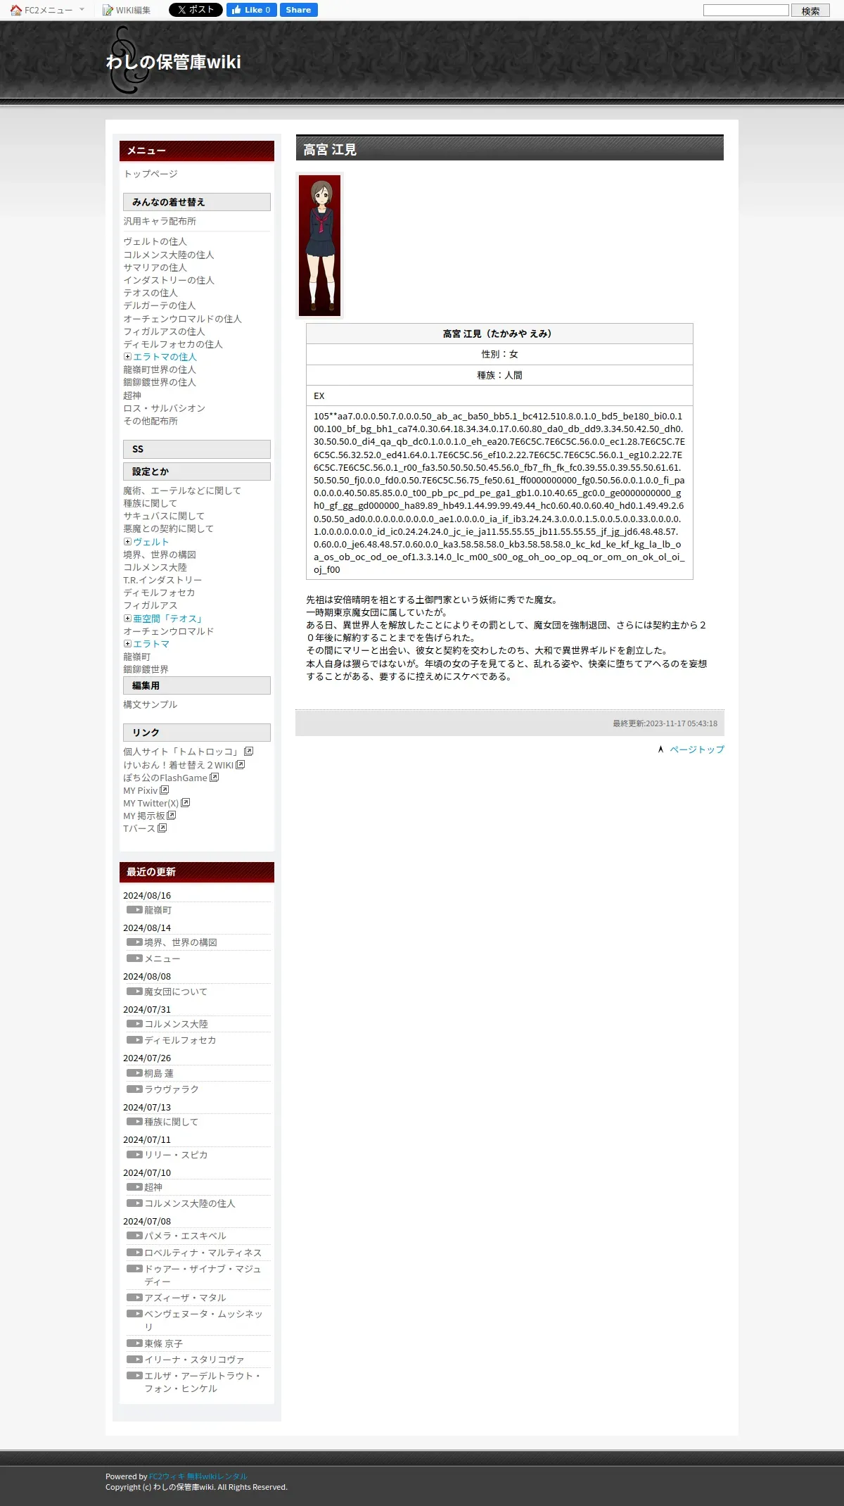The height and width of the screenshot is (1506, 844).
Task: Click arrow icon beside ロベルティナ・マルティネス
Action: [134, 1253]
